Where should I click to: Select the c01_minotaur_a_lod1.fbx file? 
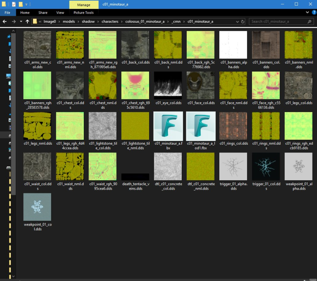201,126
